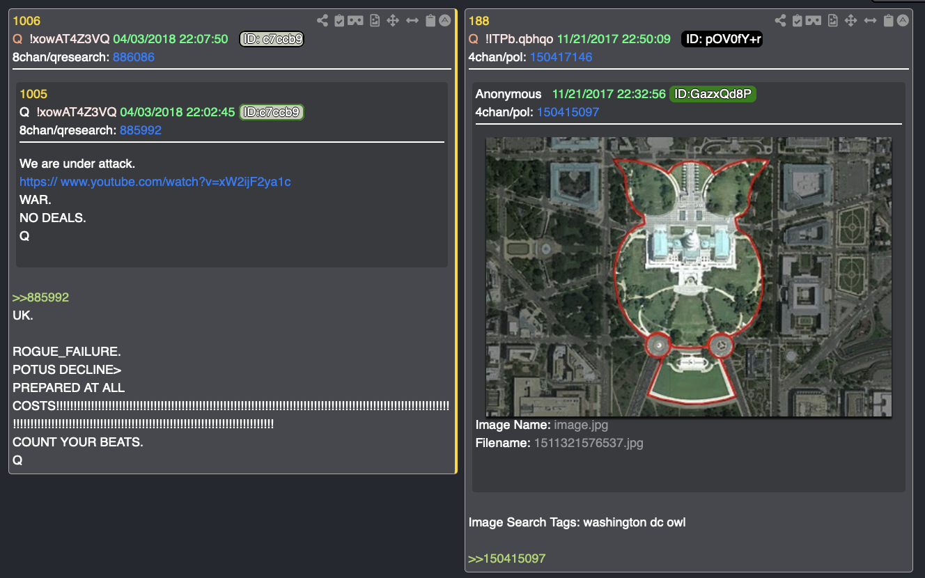
Task: Click the "We are under attack." line
Action: point(77,164)
